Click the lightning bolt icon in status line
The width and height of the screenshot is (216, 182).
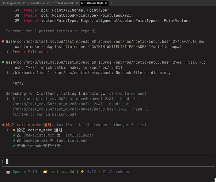click(x=82, y=172)
